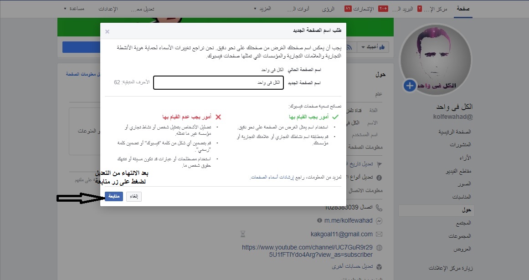Open the dropdown arrow on the أعجبك button
Viewport: 529px width, 280px height.
[x=364, y=47]
